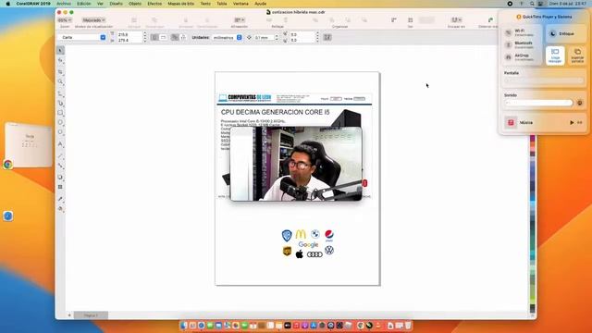Set page orientation to portrait
The image size is (592, 333).
(154, 37)
